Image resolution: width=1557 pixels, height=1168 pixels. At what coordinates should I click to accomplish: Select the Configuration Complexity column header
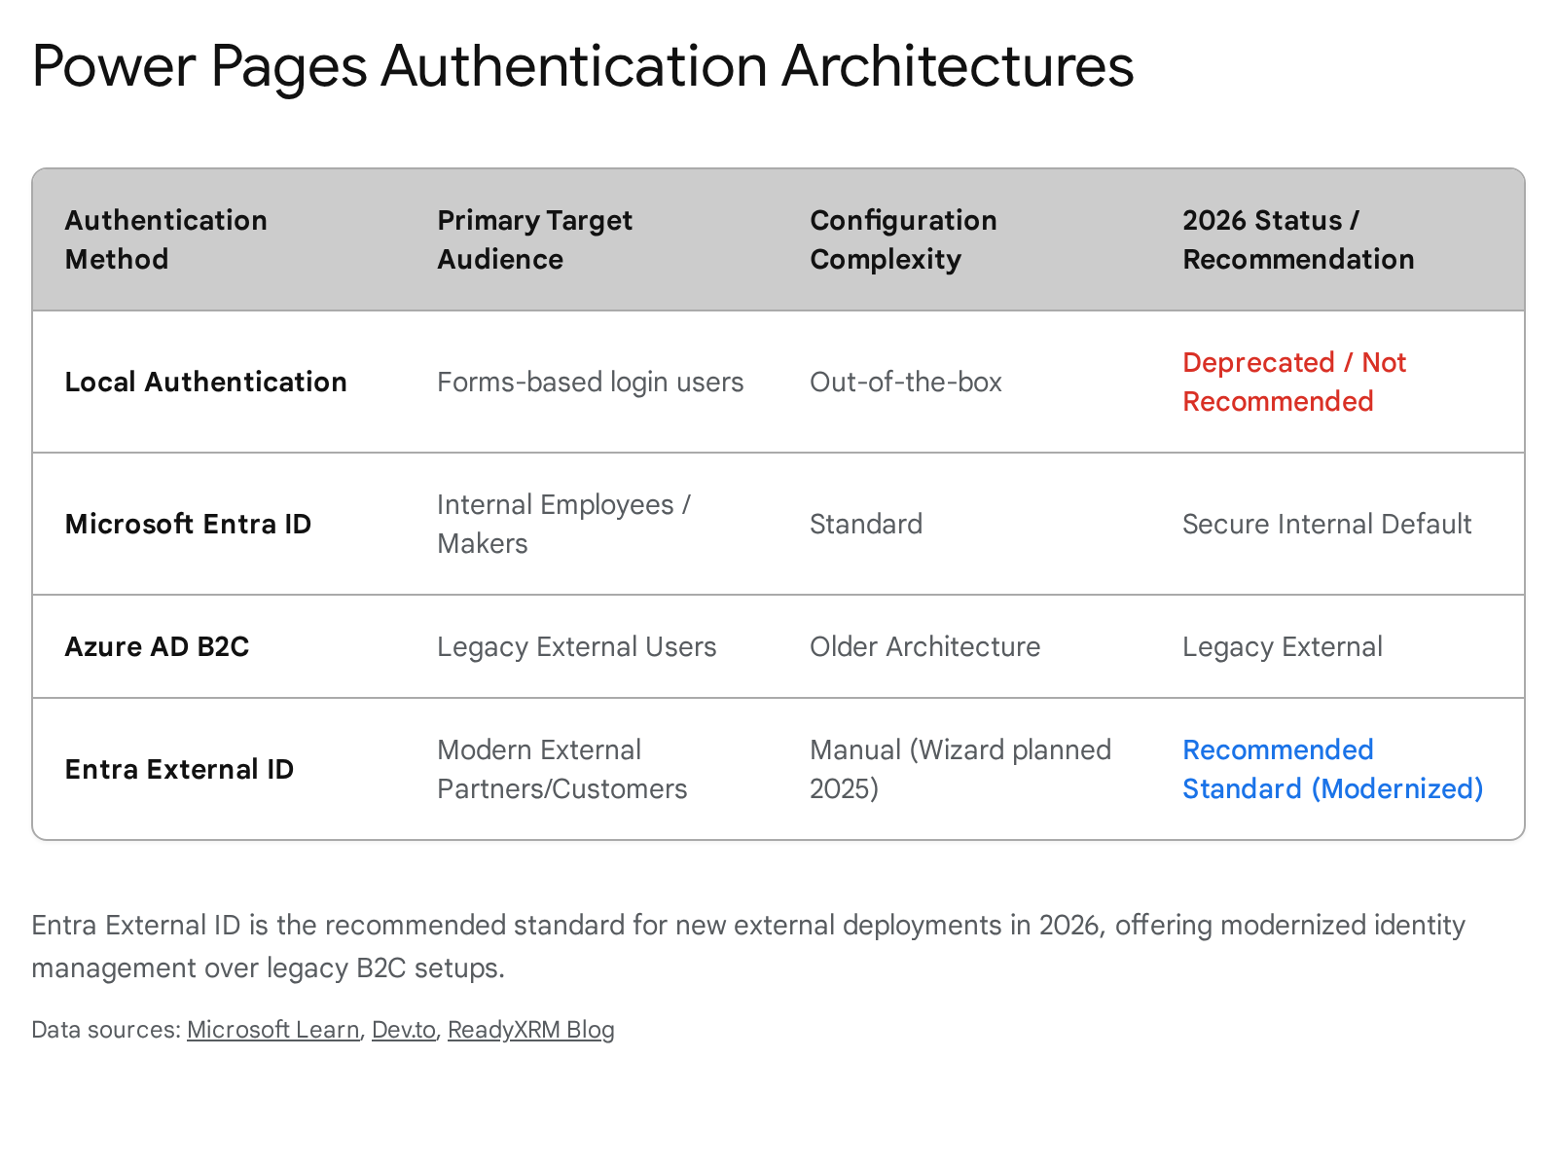pos(903,239)
